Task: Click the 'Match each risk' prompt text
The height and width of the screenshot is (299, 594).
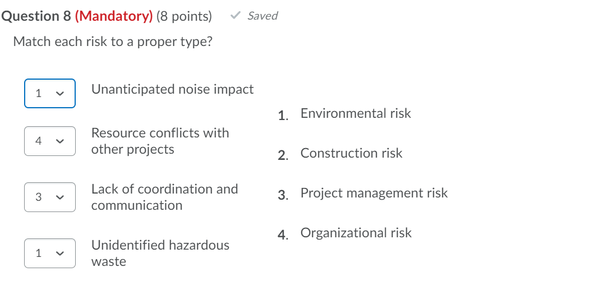Action: click(x=113, y=42)
